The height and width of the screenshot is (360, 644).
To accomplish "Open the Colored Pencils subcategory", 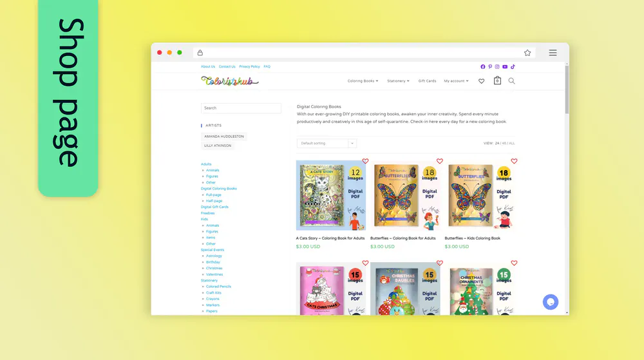I will (218, 287).
